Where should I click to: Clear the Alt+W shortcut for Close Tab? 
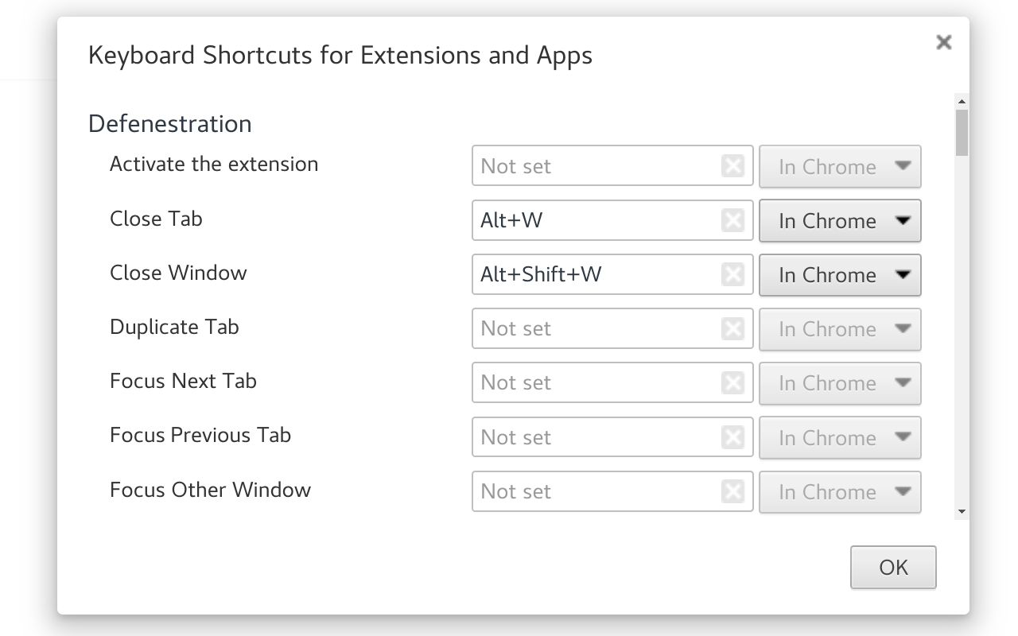click(x=732, y=220)
